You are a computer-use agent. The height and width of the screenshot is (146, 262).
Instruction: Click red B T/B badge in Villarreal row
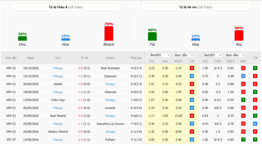(192, 92)
